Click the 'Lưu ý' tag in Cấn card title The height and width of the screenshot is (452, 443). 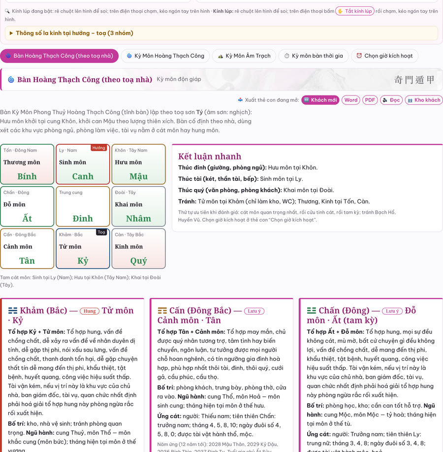tap(254, 311)
